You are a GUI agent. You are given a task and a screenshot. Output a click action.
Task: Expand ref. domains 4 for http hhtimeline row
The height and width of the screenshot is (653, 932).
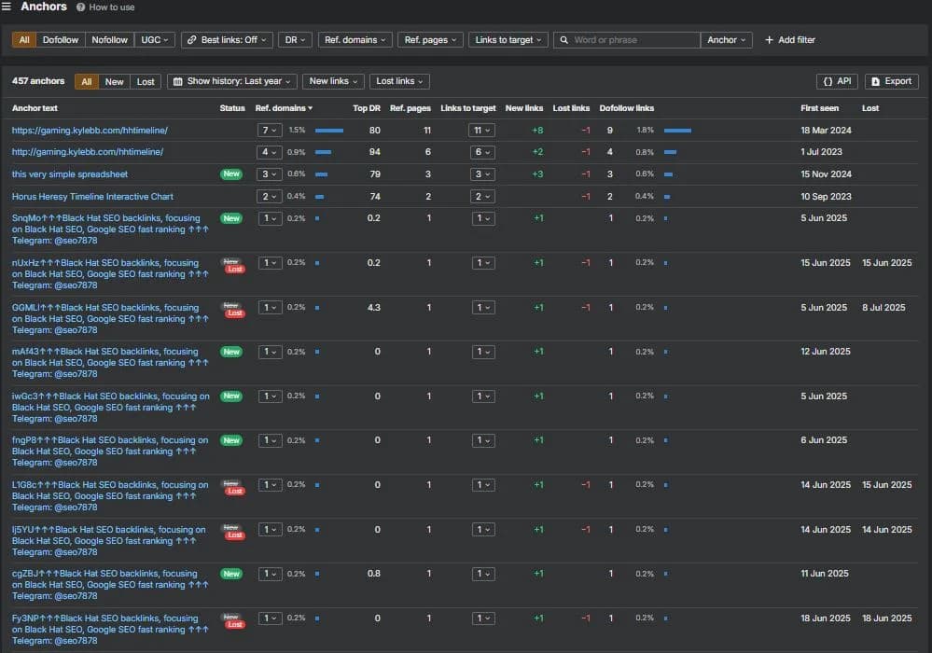tap(270, 152)
